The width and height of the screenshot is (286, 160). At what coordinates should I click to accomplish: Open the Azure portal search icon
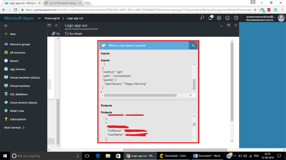[x=202, y=18]
